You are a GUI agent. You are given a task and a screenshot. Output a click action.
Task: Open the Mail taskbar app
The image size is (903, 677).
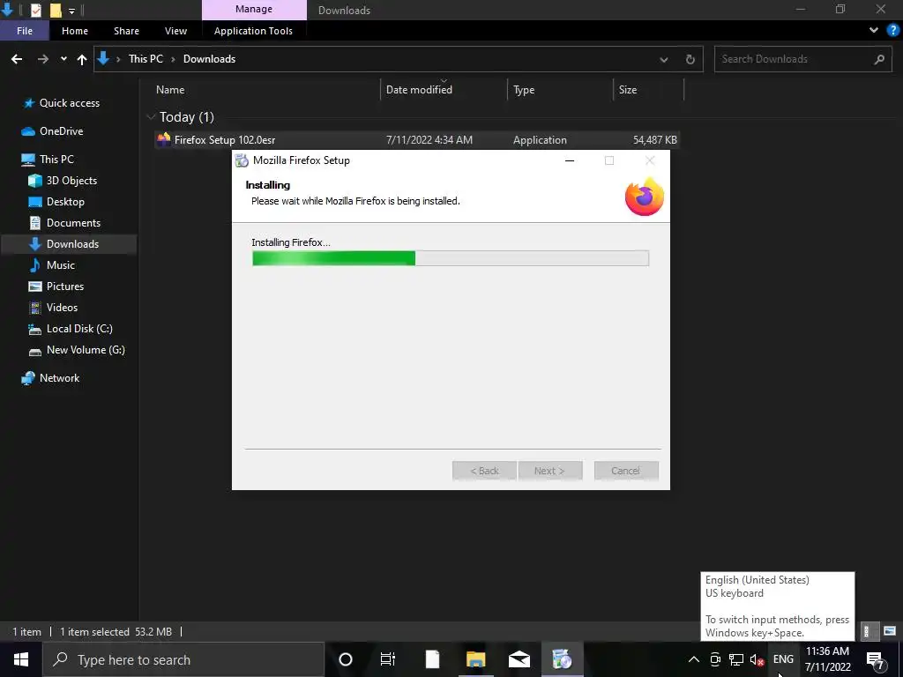click(519, 659)
